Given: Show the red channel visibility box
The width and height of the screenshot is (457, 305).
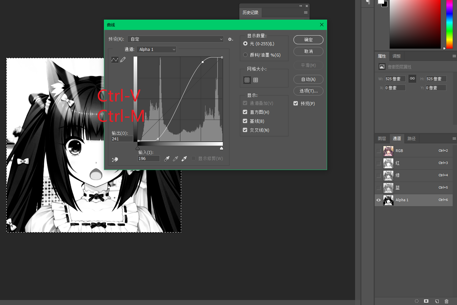Looking at the screenshot, I should [378, 163].
